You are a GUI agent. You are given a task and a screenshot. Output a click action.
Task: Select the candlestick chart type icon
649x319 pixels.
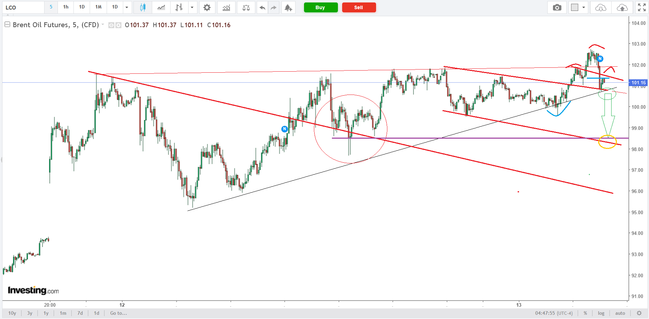click(143, 7)
